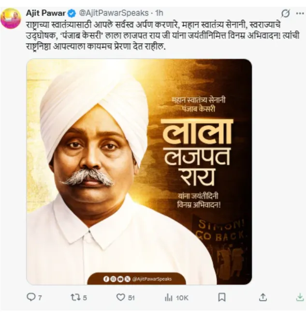
Task: Open the Lala Lajpat Rai poster image
Action: point(139,172)
